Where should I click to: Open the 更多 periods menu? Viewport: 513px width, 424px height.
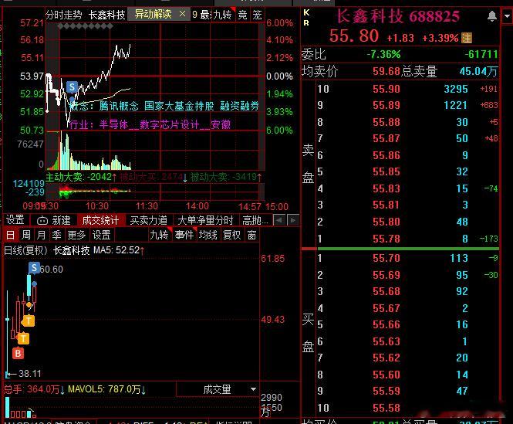pos(76,235)
